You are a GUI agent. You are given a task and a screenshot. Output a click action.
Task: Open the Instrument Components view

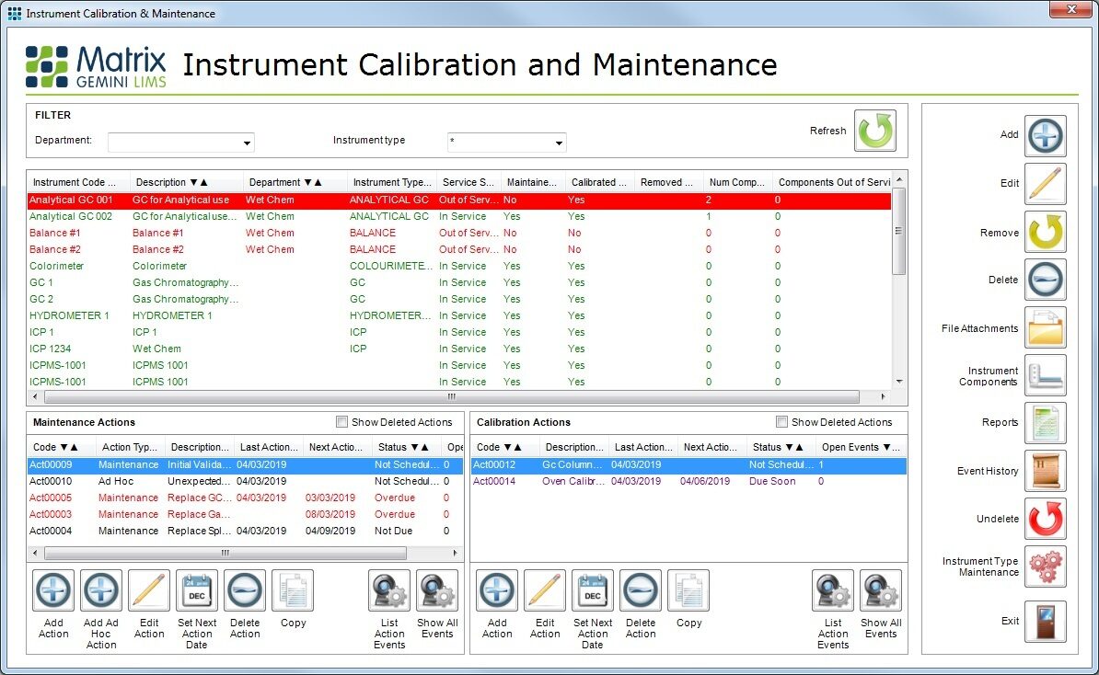click(x=1046, y=374)
